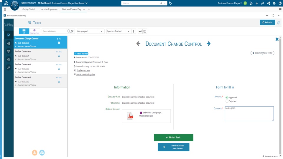Click the collapse panel width icon
Image resolution: width=283 pixels, height=159 pixels.
140,31
